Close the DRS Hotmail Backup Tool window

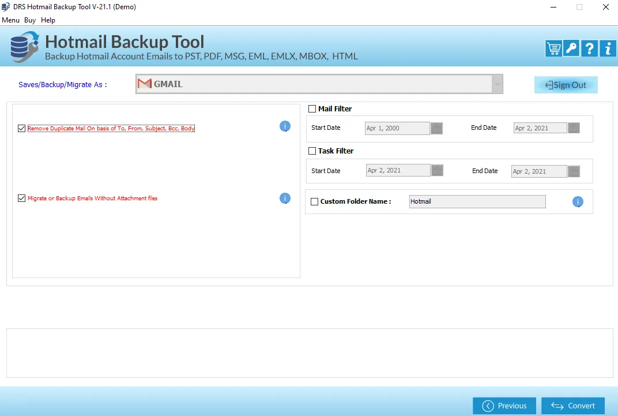click(606, 7)
